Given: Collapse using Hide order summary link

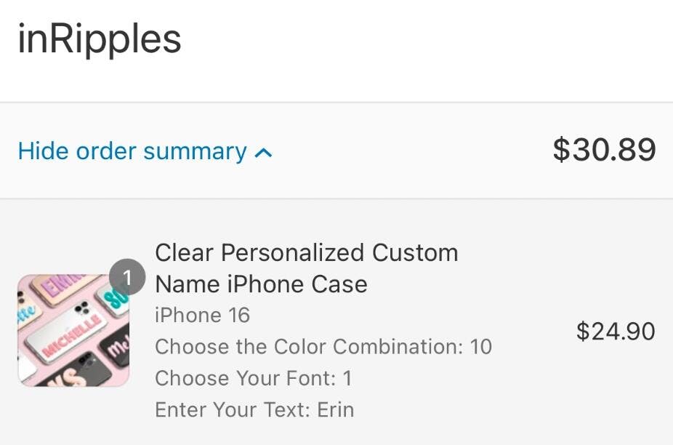Looking at the screenshot, I should (x=132, y=151).
